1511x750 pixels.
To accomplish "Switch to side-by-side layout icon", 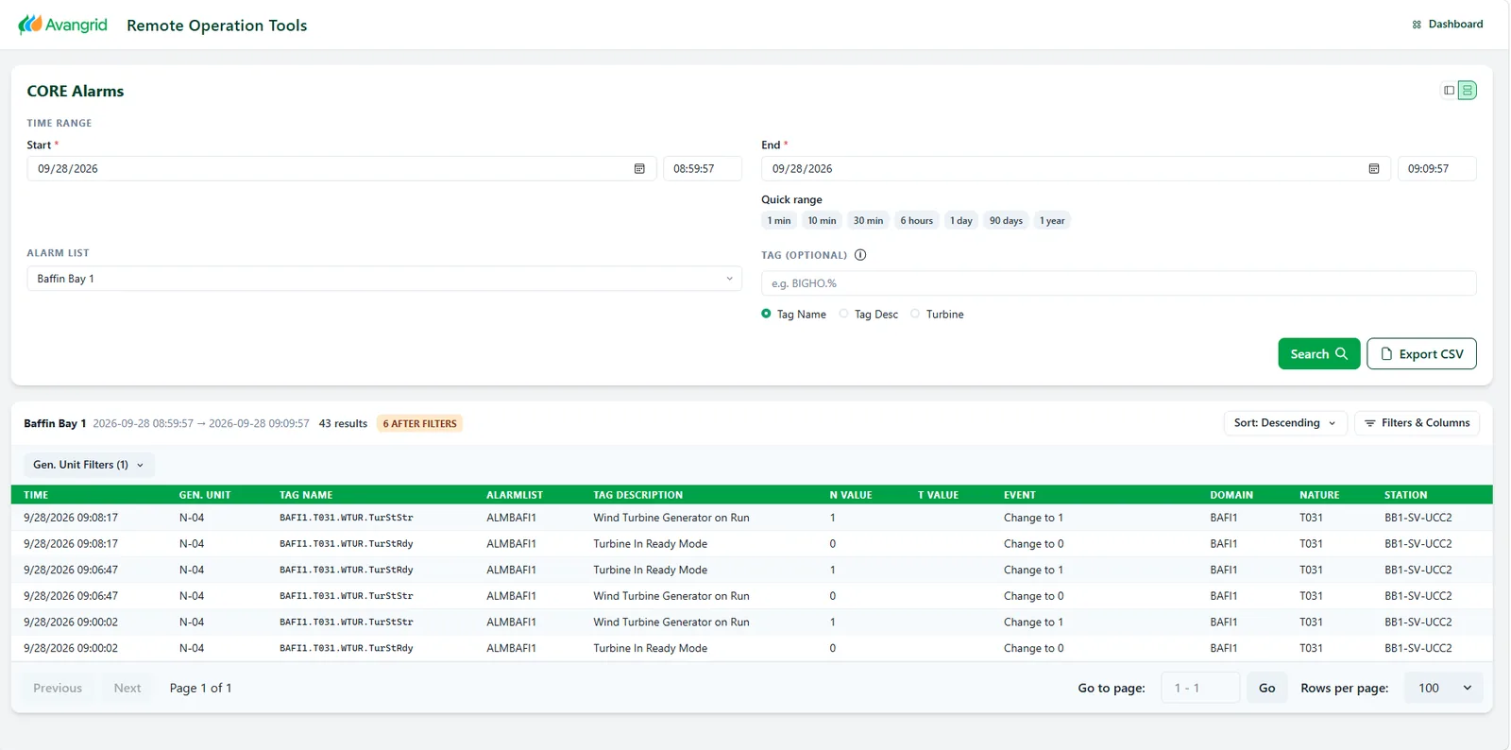I will pos(1449,91).
